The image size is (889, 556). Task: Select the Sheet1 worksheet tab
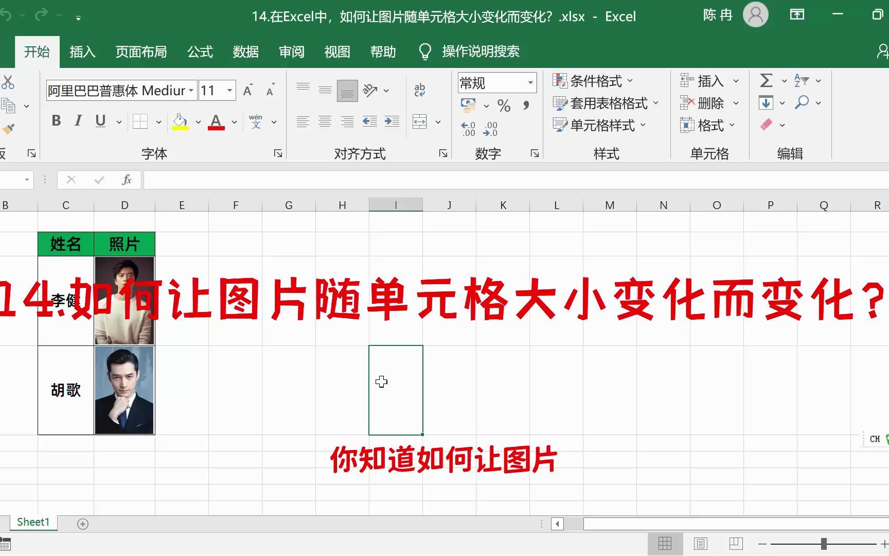pyautogui.click(x=32, y=522)
